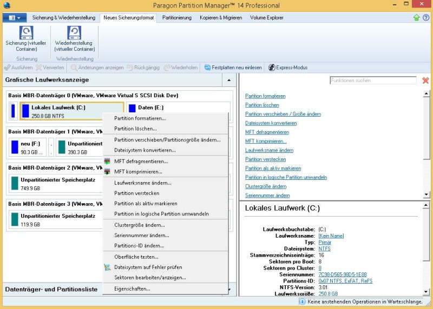Click function list scroll up arrow

click(x=427, y=93)
